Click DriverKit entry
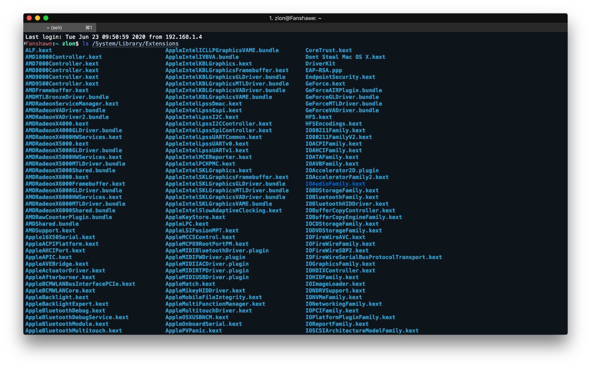This screenshot has width=591, height=368. [320, 64]
